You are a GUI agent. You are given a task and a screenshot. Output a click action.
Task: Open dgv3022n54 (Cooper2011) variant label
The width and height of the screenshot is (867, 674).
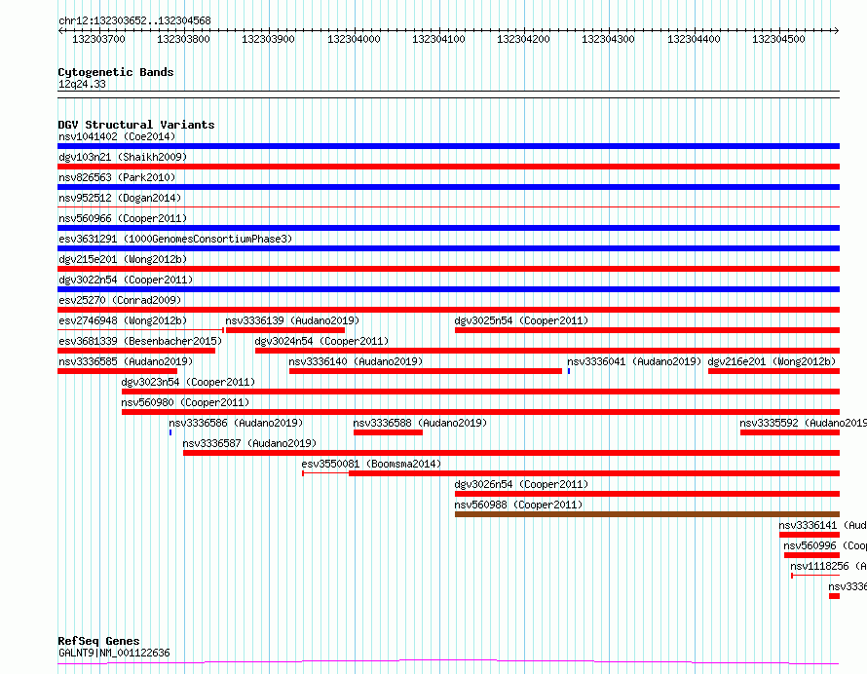coord(126,280)
